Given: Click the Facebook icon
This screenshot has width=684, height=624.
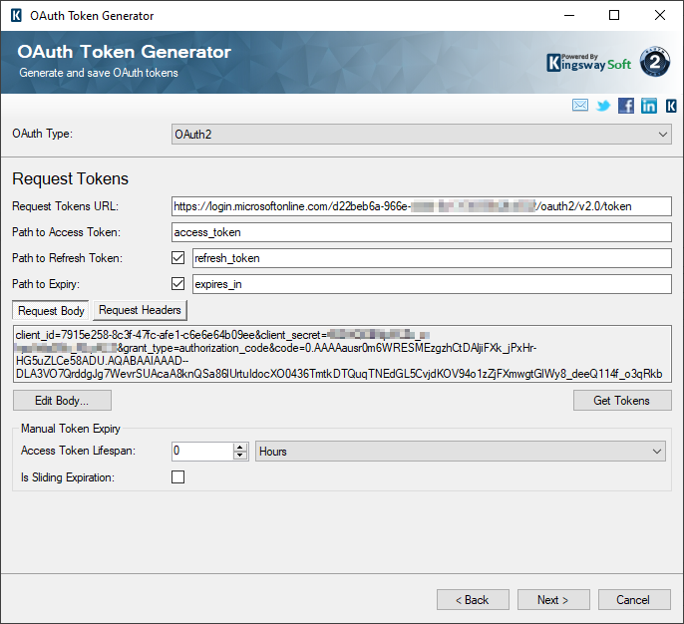Looking at the screenshot, I should (626, 106).
